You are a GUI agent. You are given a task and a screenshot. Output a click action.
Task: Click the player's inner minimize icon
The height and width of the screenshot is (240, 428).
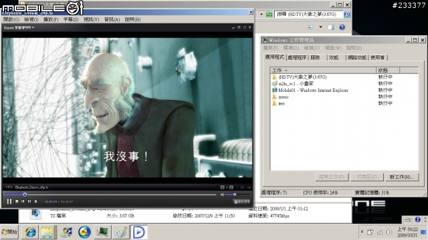pyautogui.click(x=233, y=27)
